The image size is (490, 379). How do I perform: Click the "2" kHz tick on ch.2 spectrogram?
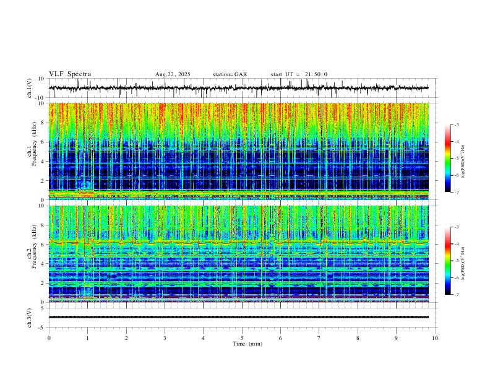[x=43, y=283]
